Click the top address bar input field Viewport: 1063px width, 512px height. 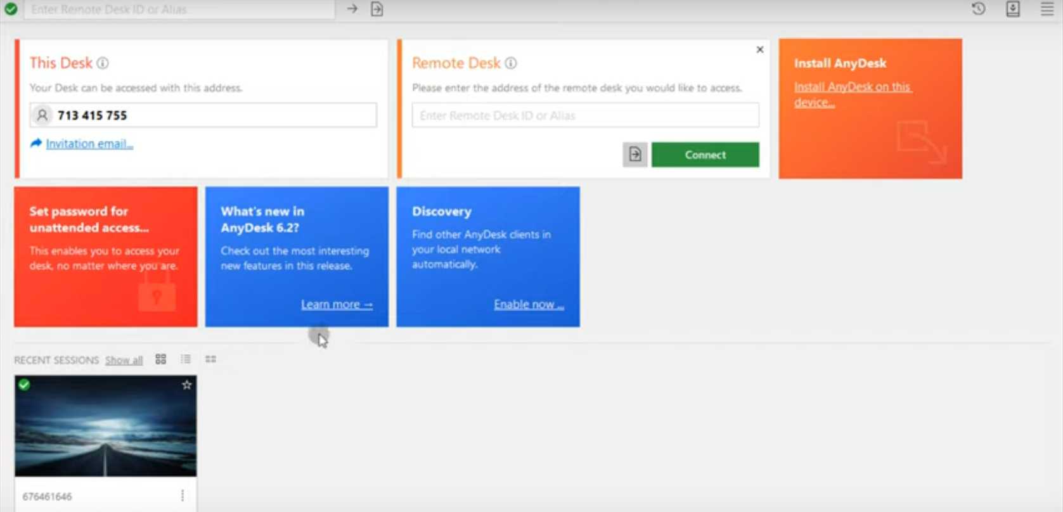[x=179, y=10]
